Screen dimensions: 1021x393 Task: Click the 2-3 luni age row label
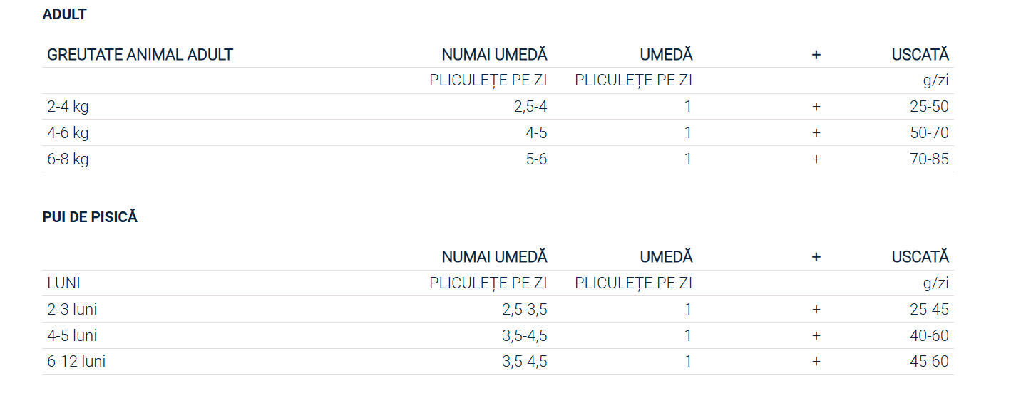click(72, 310)
